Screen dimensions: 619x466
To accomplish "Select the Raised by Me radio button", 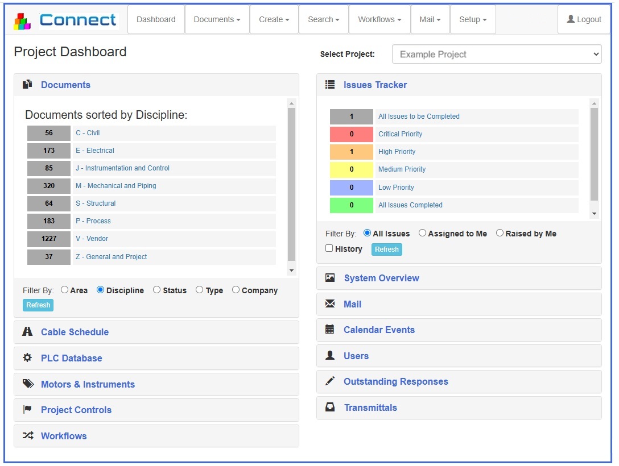I will [500, 233].
